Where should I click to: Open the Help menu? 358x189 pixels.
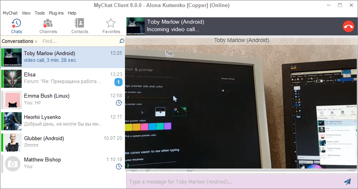coord(72,13)
